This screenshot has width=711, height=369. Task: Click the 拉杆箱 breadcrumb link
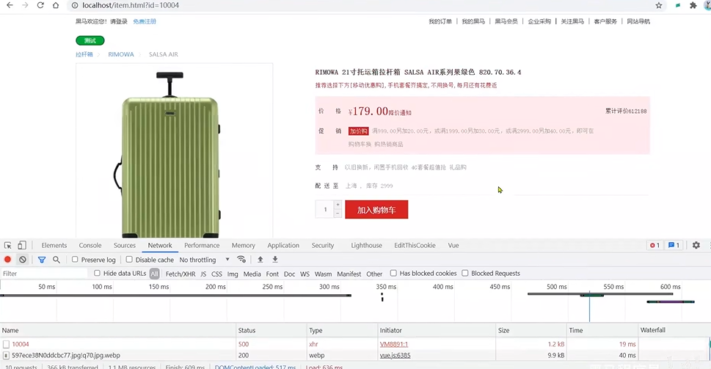(x=84, y=54)
